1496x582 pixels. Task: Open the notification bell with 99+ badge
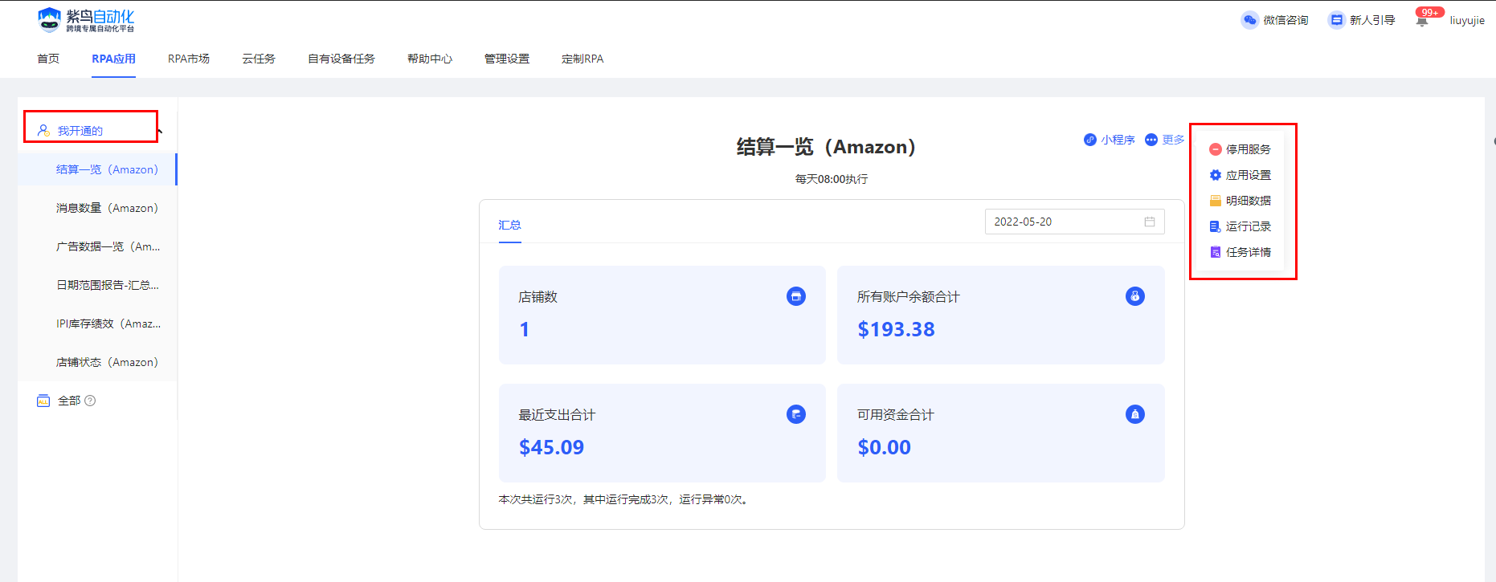[x=1422, y=21]
